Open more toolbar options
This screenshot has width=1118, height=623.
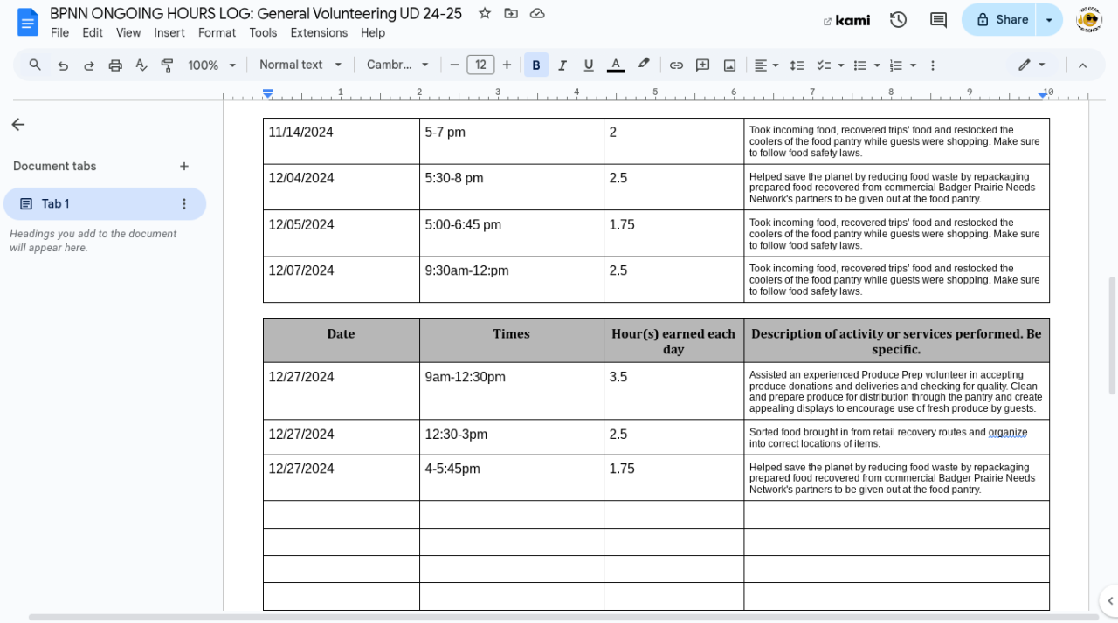click(933, 65)
